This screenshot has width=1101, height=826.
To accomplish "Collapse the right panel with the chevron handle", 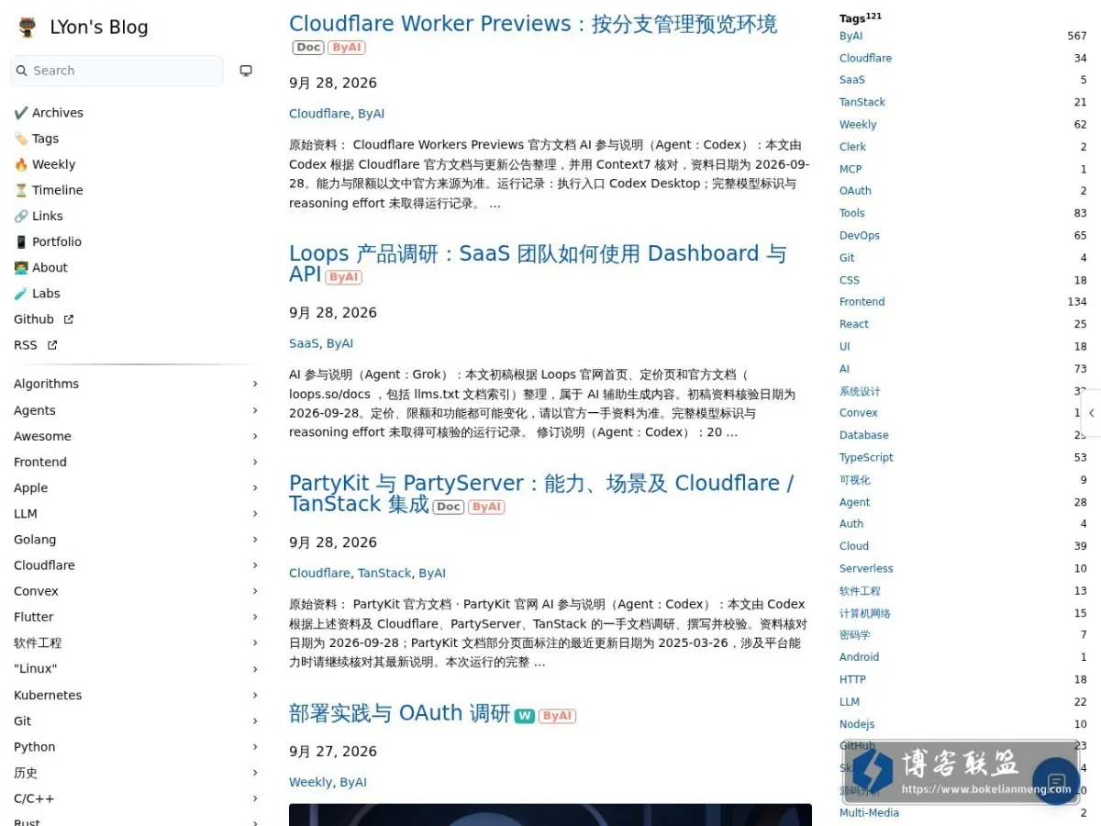I will (1092, 413).
